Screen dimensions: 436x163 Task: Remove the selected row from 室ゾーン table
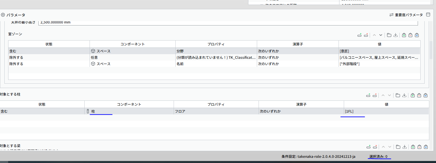coord(366,35)
